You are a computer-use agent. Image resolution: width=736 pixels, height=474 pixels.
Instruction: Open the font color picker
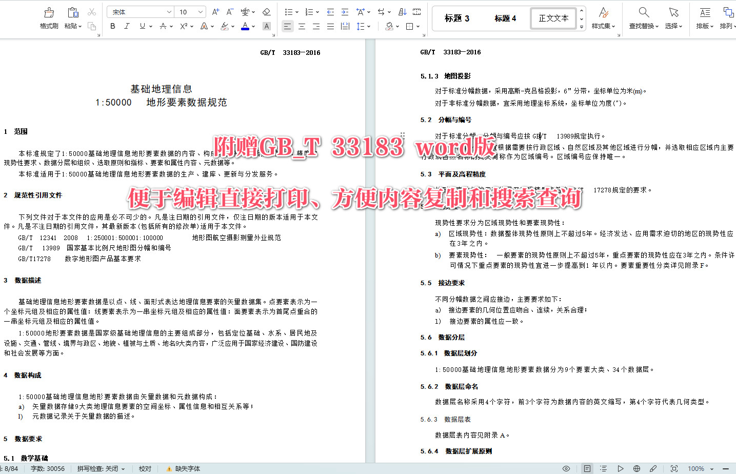[x=246, y=26]
